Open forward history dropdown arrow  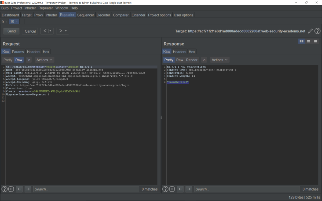[66, 31]
